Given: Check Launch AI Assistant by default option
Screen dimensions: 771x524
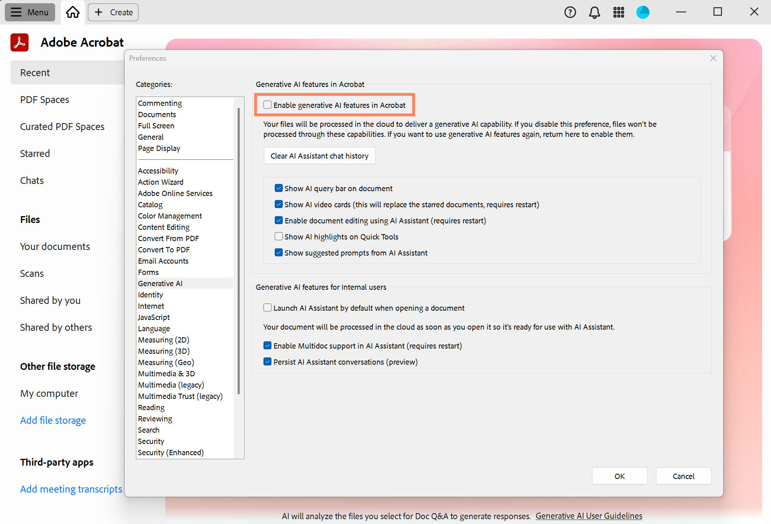Looking at the screenshot, I should 267,308.
